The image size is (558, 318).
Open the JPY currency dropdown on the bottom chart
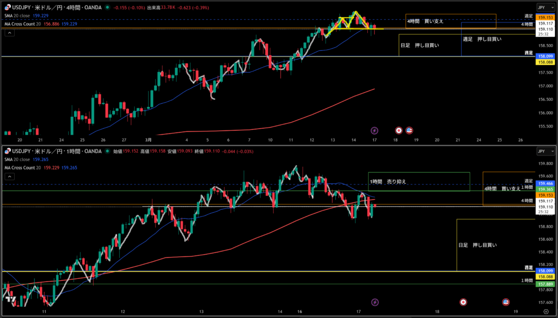pos(544,151)
